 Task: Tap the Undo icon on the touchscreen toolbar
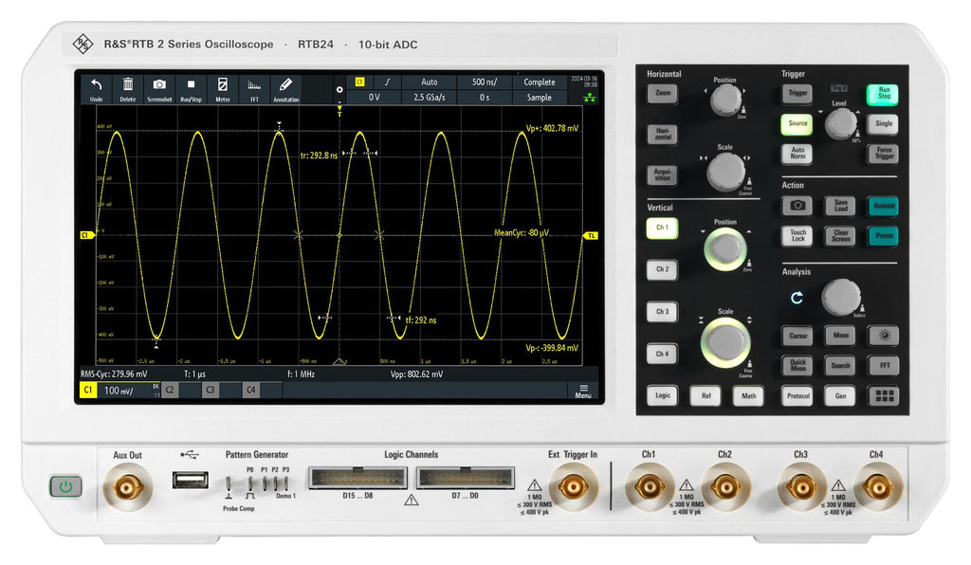[96, 87]
